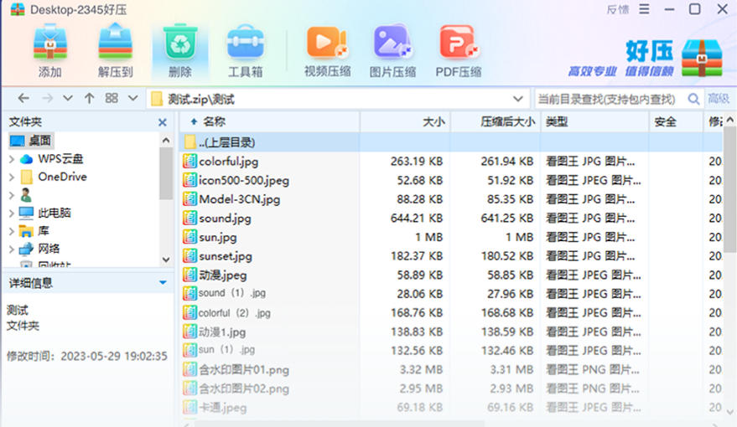Image resolution: width=737 pixels, height=427 pixels.
Task: Expand the address path dropdown
Action: (518, 99)
